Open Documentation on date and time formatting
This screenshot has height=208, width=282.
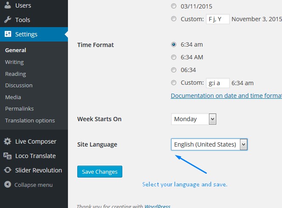pyautogui.click(x=226, y=96)
